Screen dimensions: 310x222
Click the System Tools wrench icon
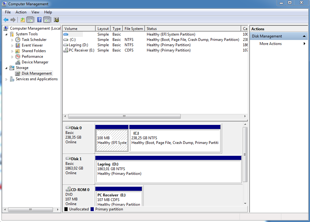tap(12, 34)
